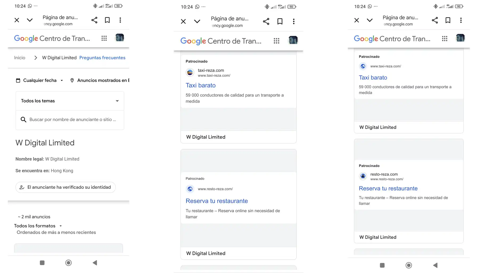The height and width of the screenshot is (273, 477).
Task: Tap the Android back triangle in the left screen
Action: point(95,263)
